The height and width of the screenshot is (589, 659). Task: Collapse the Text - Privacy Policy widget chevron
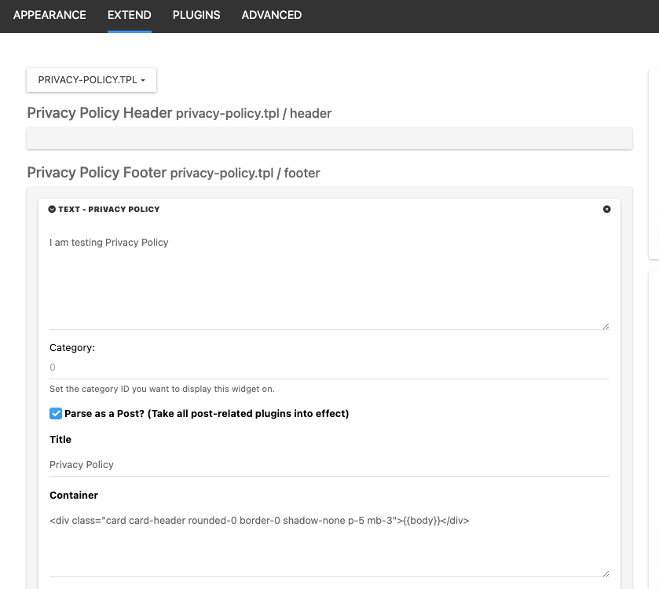click(x=52, y=209)
